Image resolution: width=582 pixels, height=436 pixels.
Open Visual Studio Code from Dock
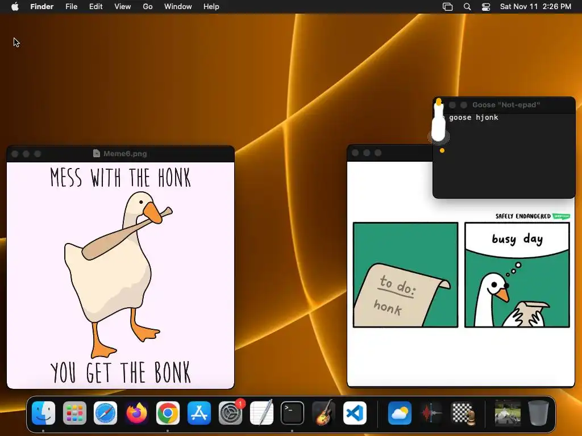click(x=355, y=413)
